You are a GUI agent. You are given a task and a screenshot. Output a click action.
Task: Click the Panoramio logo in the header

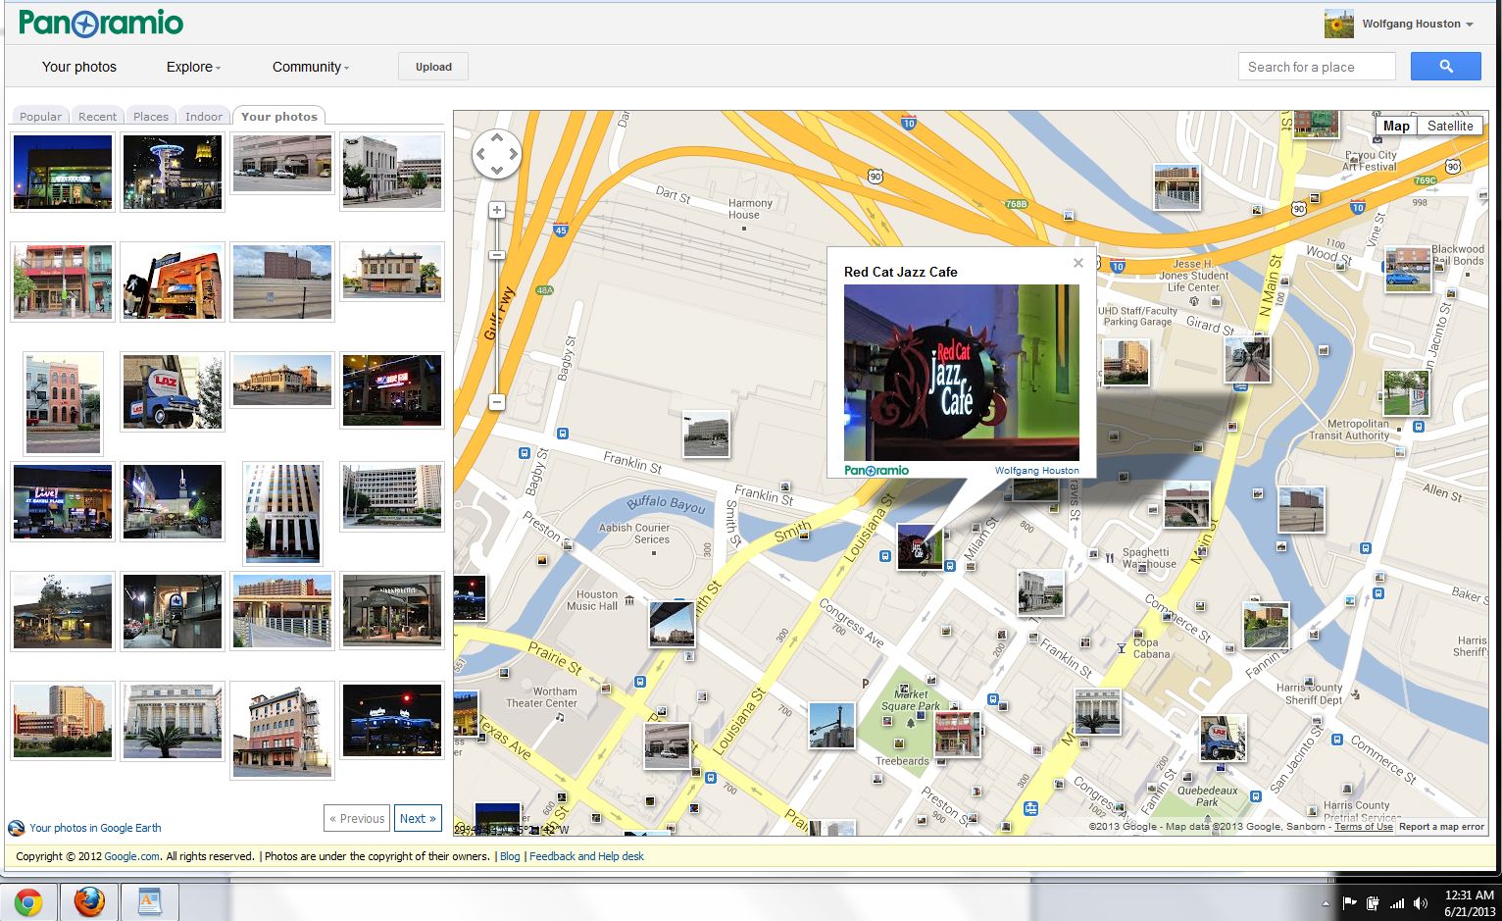point(101,23)
